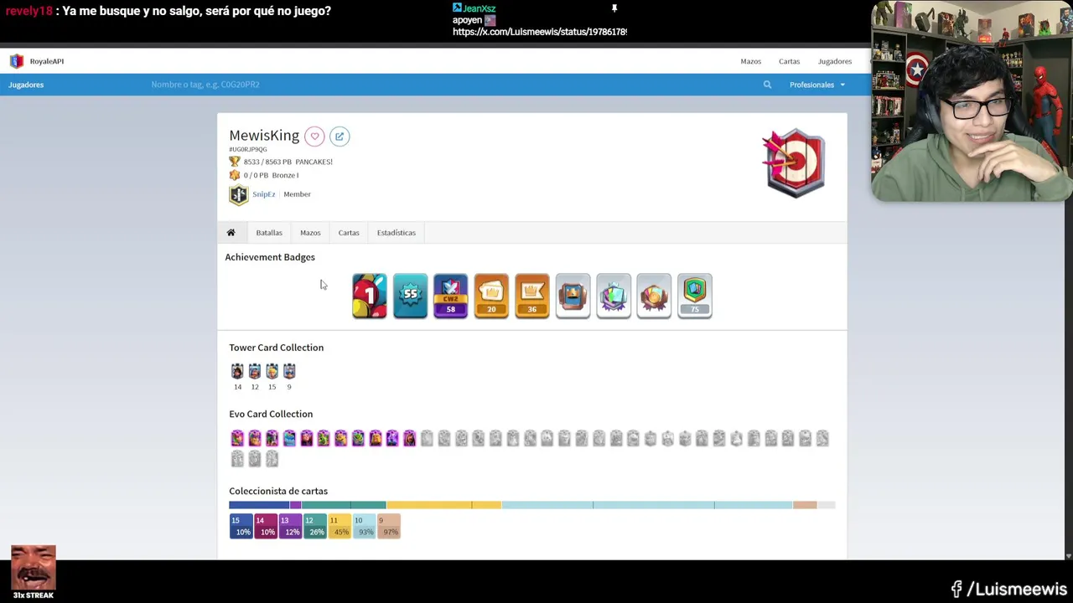Click the RoyaleAPI logo icon
Image resolution: width=1073 pixels, height=603 pixels.
17,61
